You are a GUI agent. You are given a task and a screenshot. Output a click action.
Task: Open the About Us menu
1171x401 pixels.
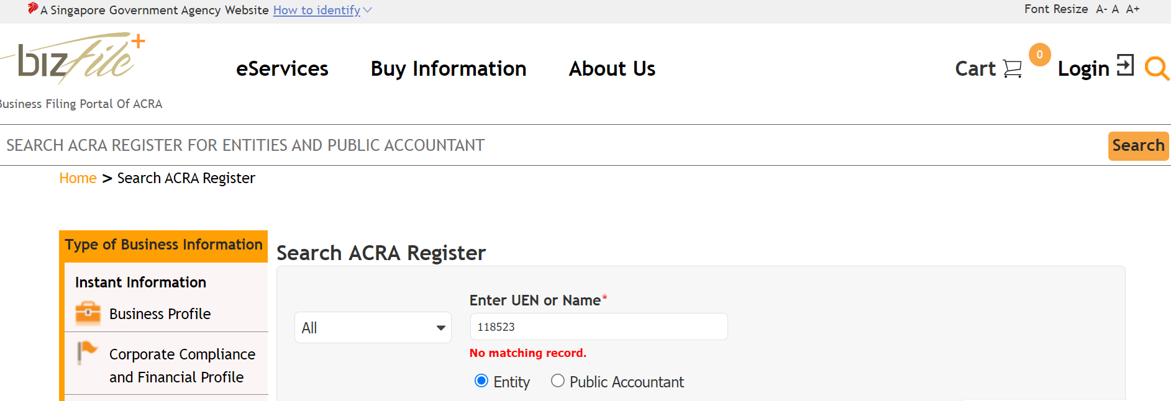(x=612, y=68)
